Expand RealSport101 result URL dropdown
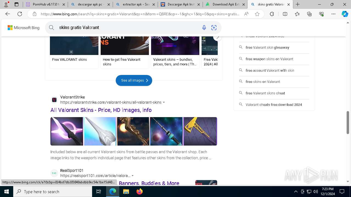Viewport: 351px width, 197px height. click(133, 176)
